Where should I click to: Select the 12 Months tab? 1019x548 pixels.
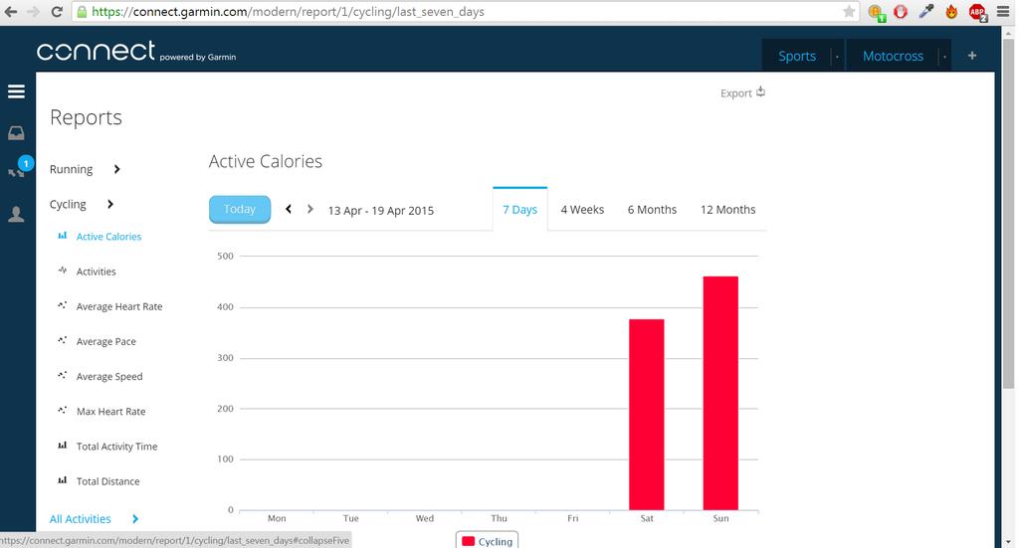(x=727, y=210)
